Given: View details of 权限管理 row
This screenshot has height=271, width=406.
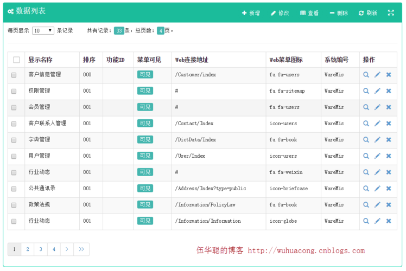Looking at the screenshot, I should [366, 91].
